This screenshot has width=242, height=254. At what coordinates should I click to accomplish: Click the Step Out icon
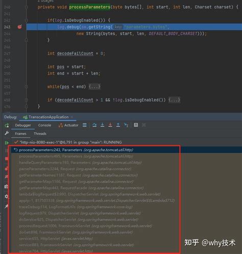coord(118,125)
